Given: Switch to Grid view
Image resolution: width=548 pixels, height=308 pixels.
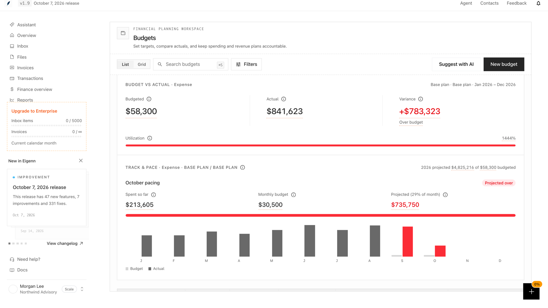Looking at the screenshot, I should click(142, 64).
